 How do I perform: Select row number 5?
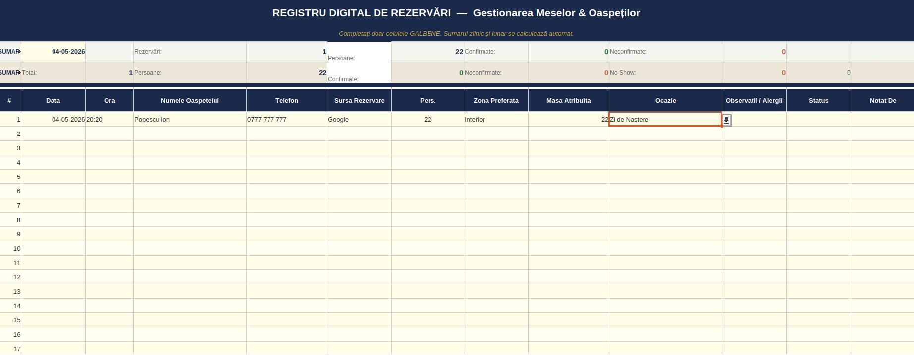[x=10, y=177]
